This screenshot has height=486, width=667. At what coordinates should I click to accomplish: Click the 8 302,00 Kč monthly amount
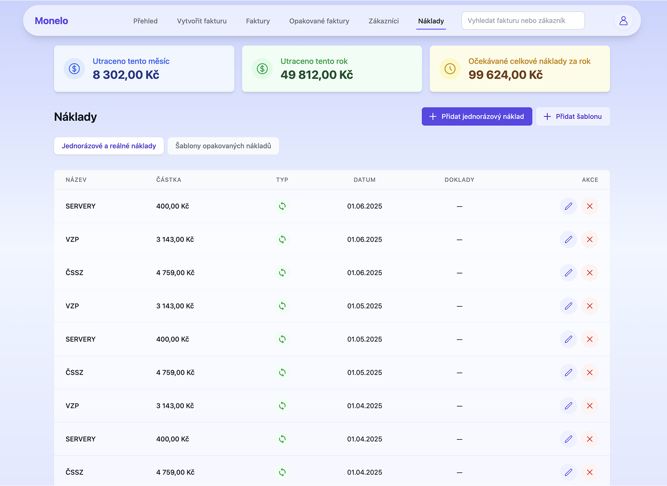click(126, 75)
